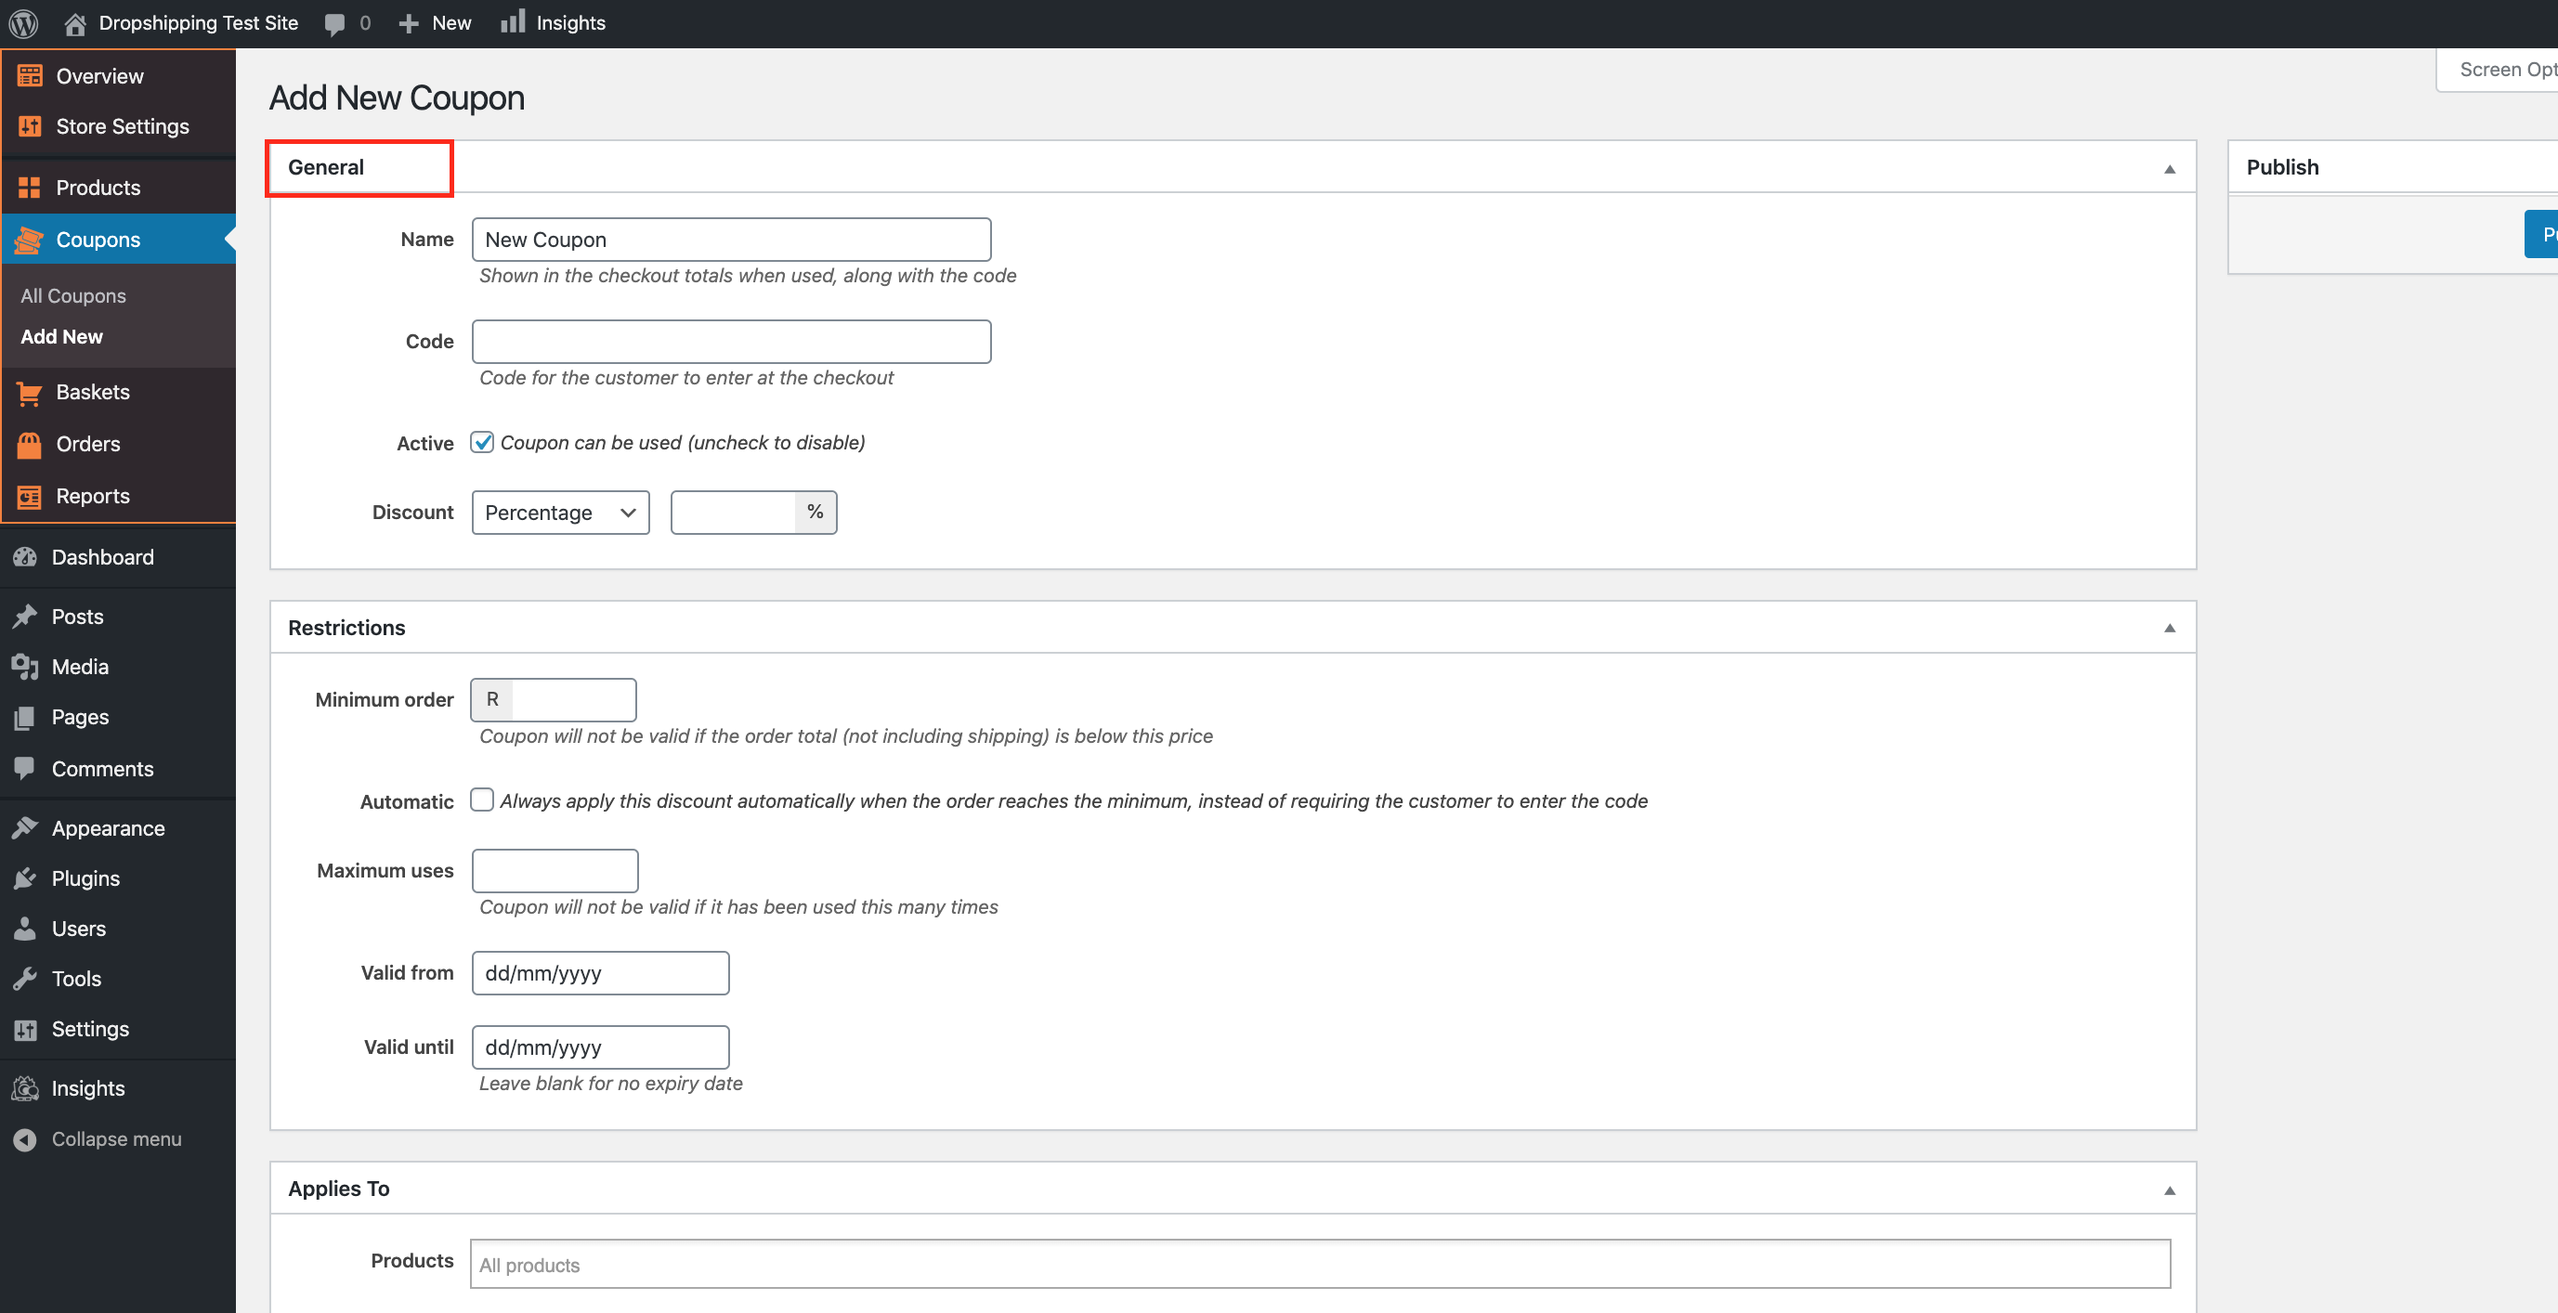The image size is (2558, 1313).
Task: Open All Coupons submenu item
Action: [73, 295]
